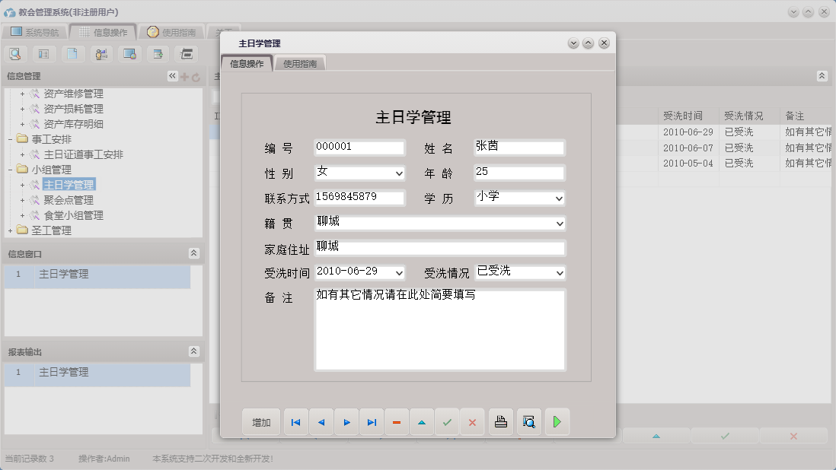Go to the previous record arrow

321,422
